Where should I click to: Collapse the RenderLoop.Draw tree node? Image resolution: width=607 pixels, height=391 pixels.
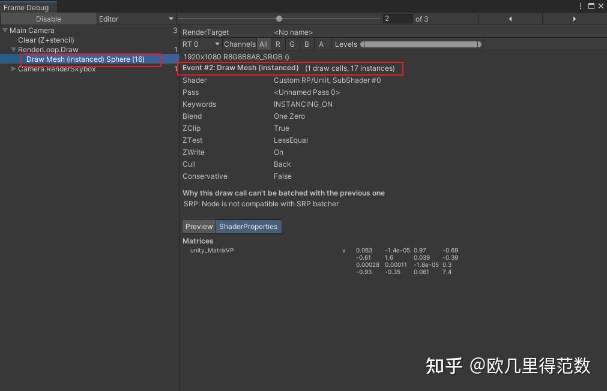pos(13,50)
